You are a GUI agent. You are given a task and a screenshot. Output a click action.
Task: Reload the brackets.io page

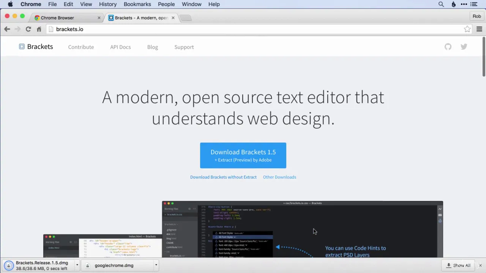click(x=28, y=29)
